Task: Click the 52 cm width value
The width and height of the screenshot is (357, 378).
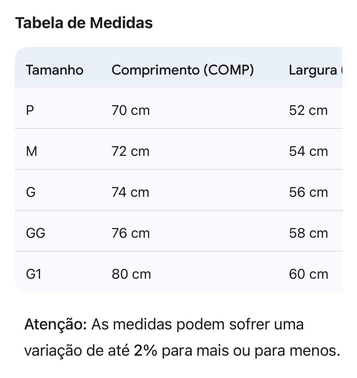Action: click(x=308, y=110)
